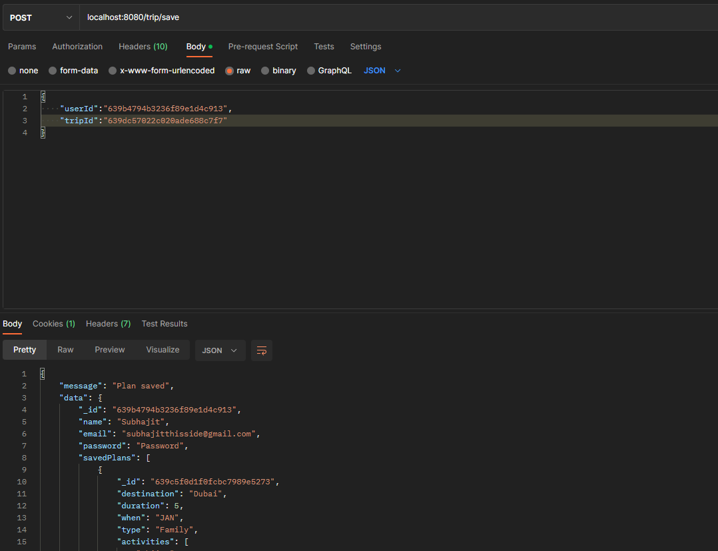This screenshot has width=718, height=551.
Task: Click the "data" key in response
Action: (73, 398)
